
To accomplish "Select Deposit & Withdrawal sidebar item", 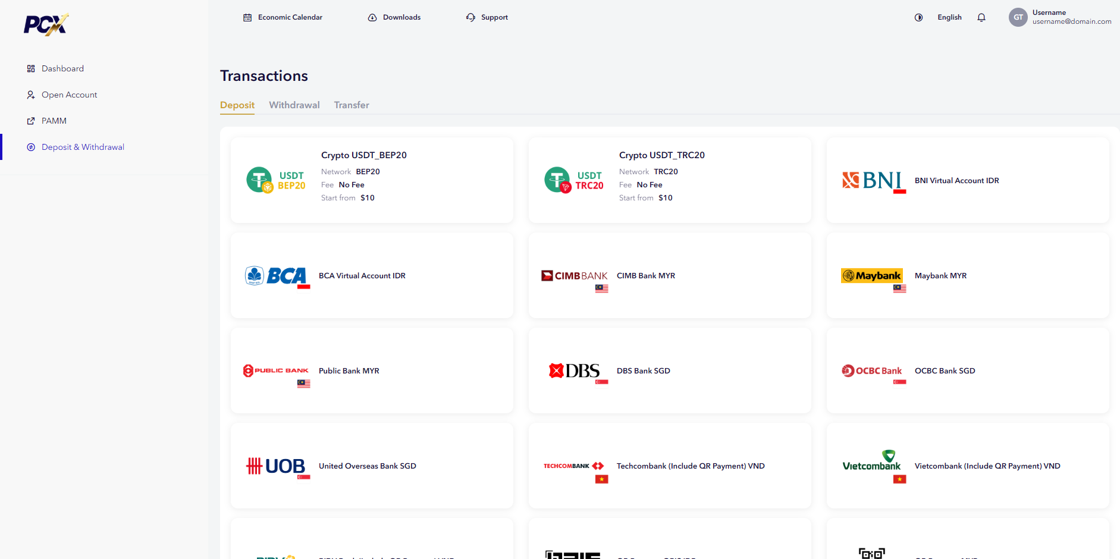I will [83, 147].
